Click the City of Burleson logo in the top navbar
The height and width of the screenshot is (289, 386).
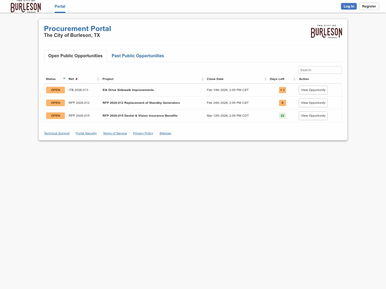(x=26, y=6)
